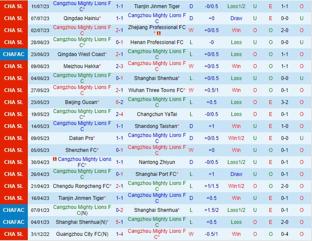Click the Tianjin Jinmen Tiger team on 11/07/23
Screen dimensions: 312x241
157,6
